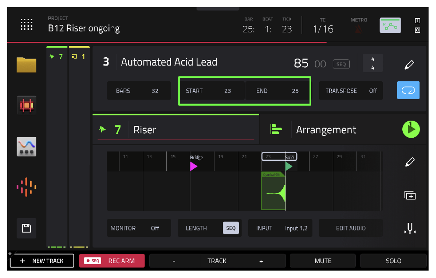Open the Input 1,2 selector

(280, 228)
